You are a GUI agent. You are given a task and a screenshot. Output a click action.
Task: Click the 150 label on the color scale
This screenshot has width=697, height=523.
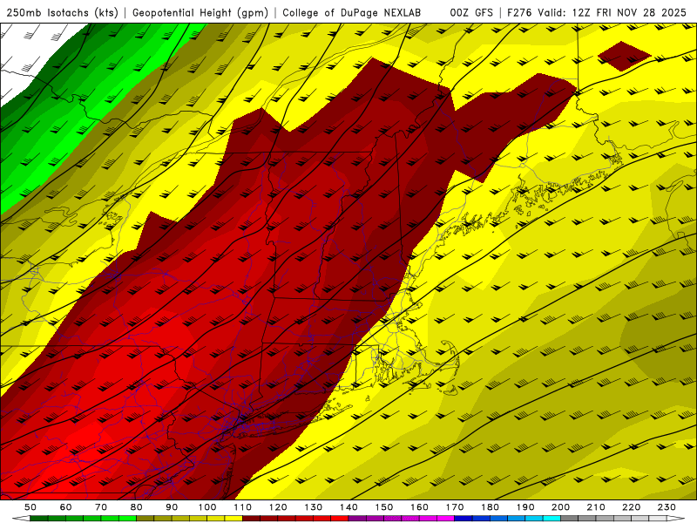(383, 507)
